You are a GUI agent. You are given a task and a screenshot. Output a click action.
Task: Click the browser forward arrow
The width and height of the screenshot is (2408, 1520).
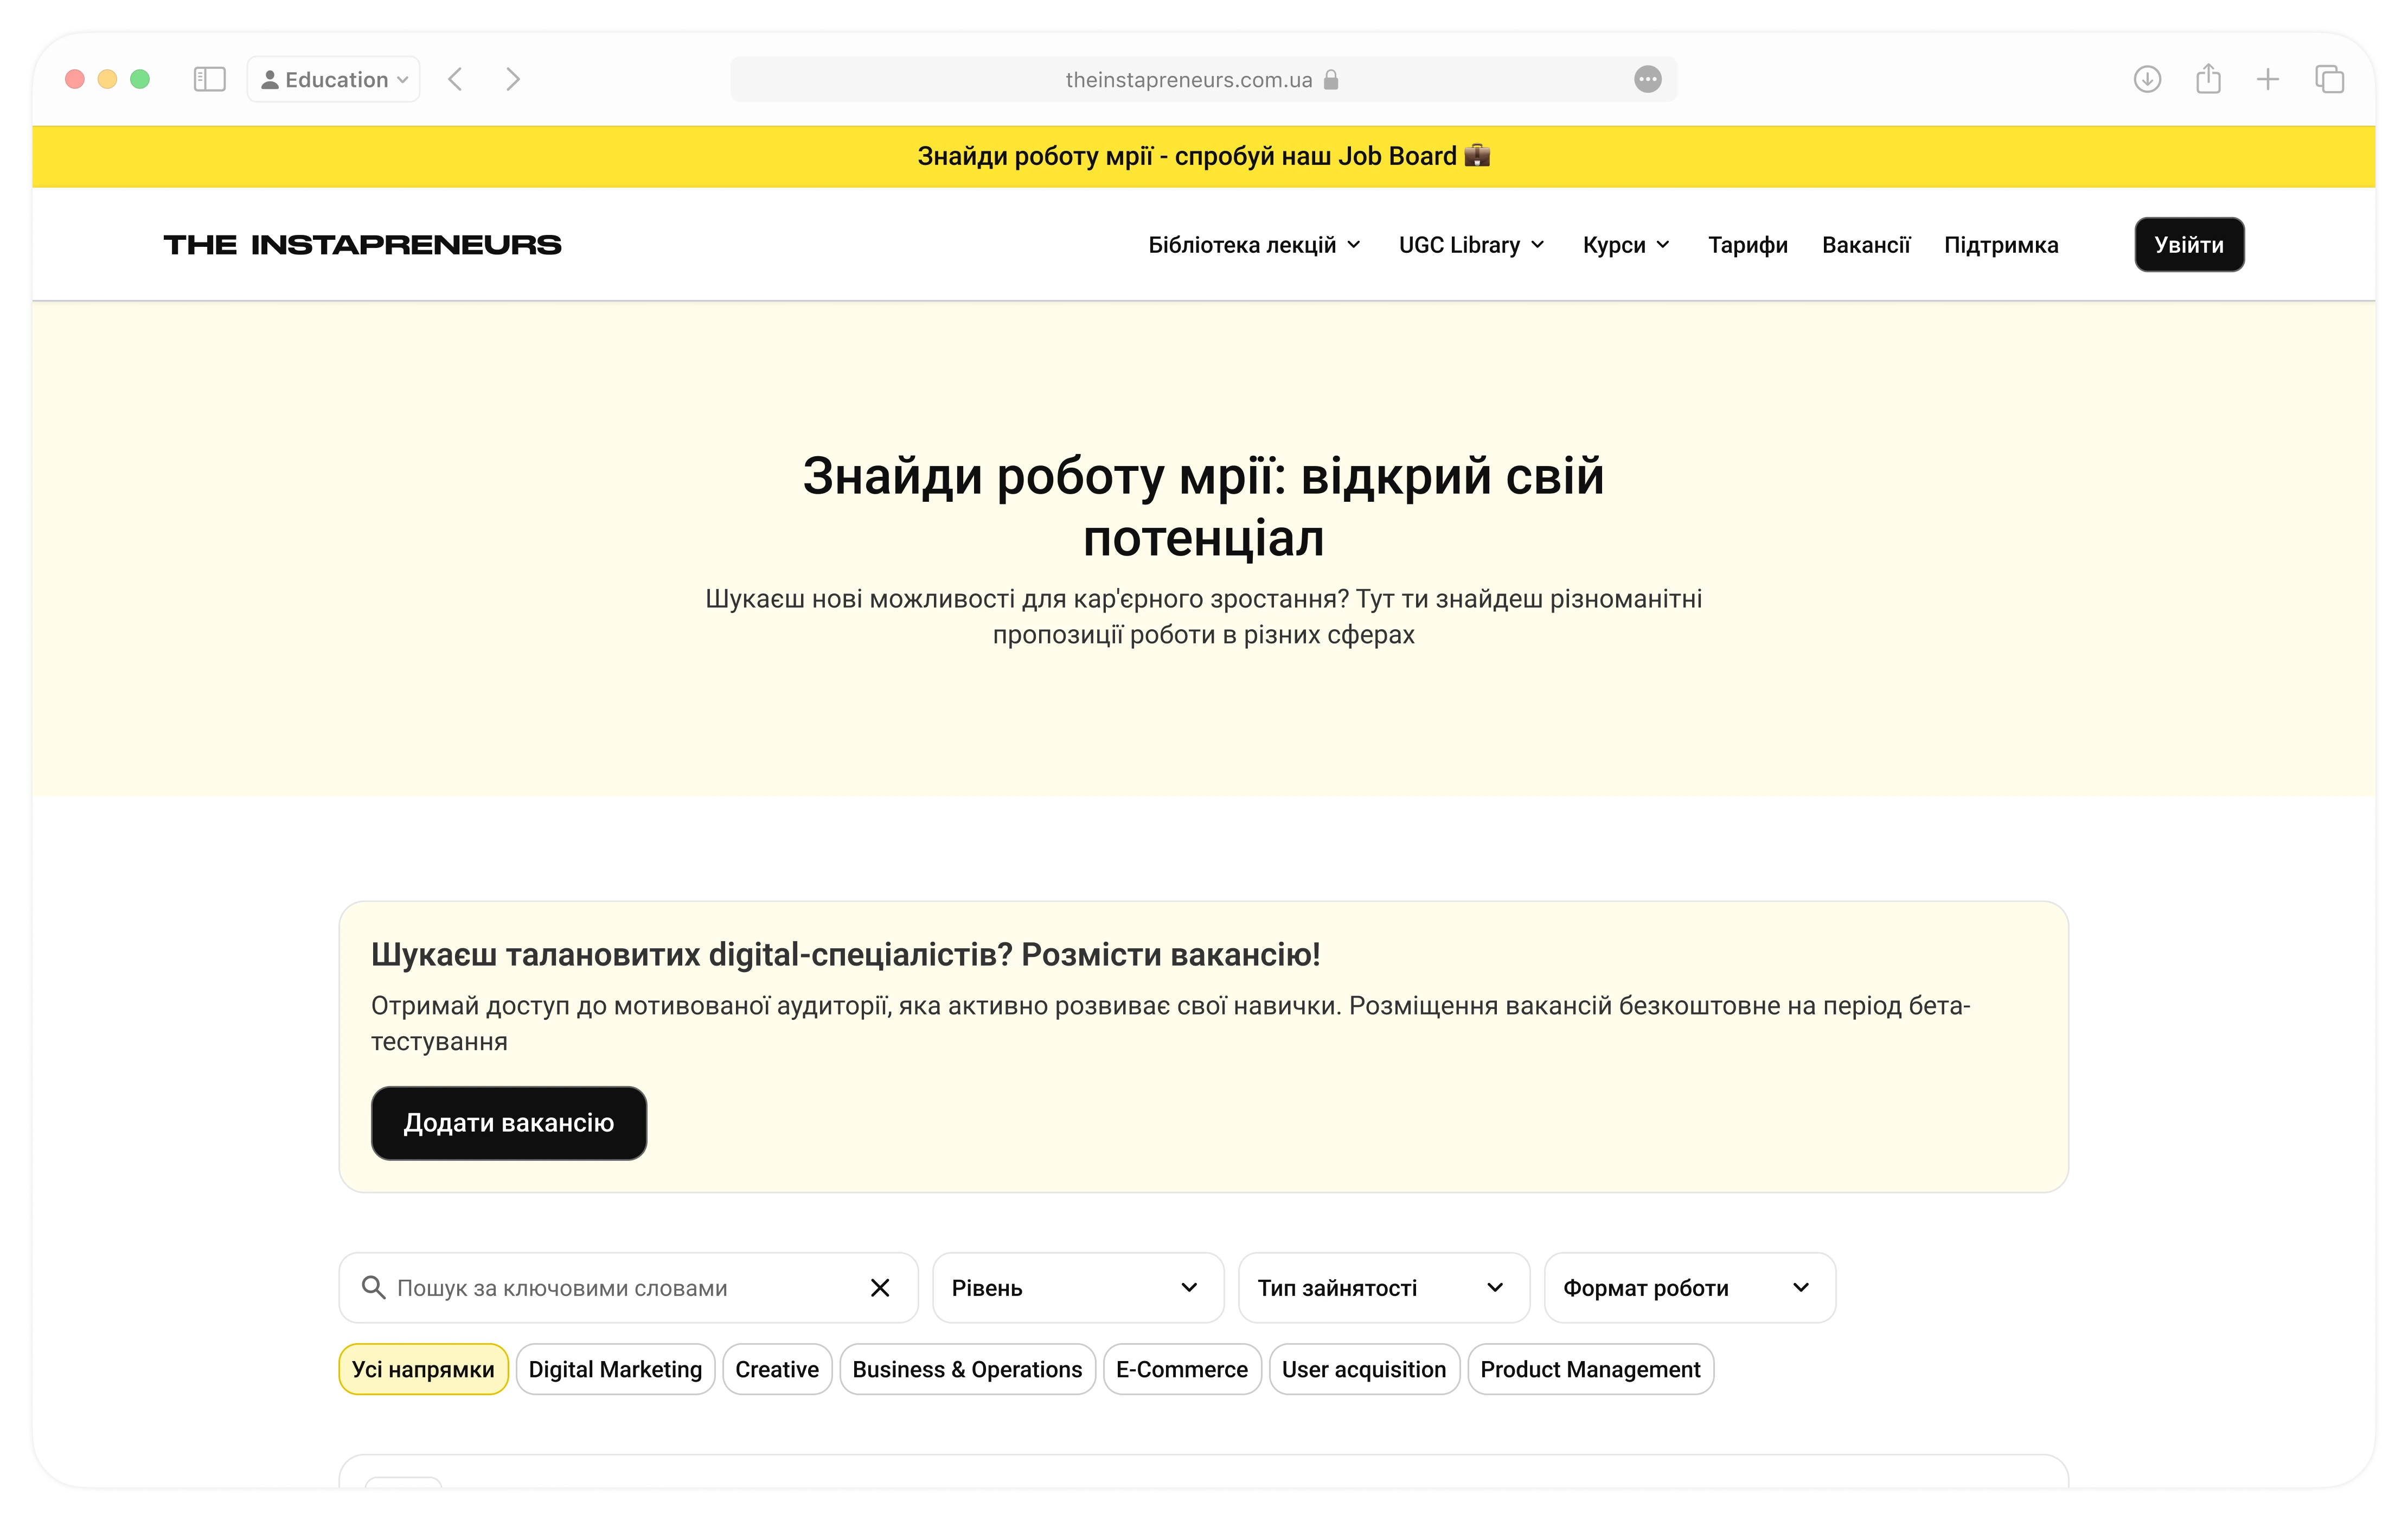(513, 79)
